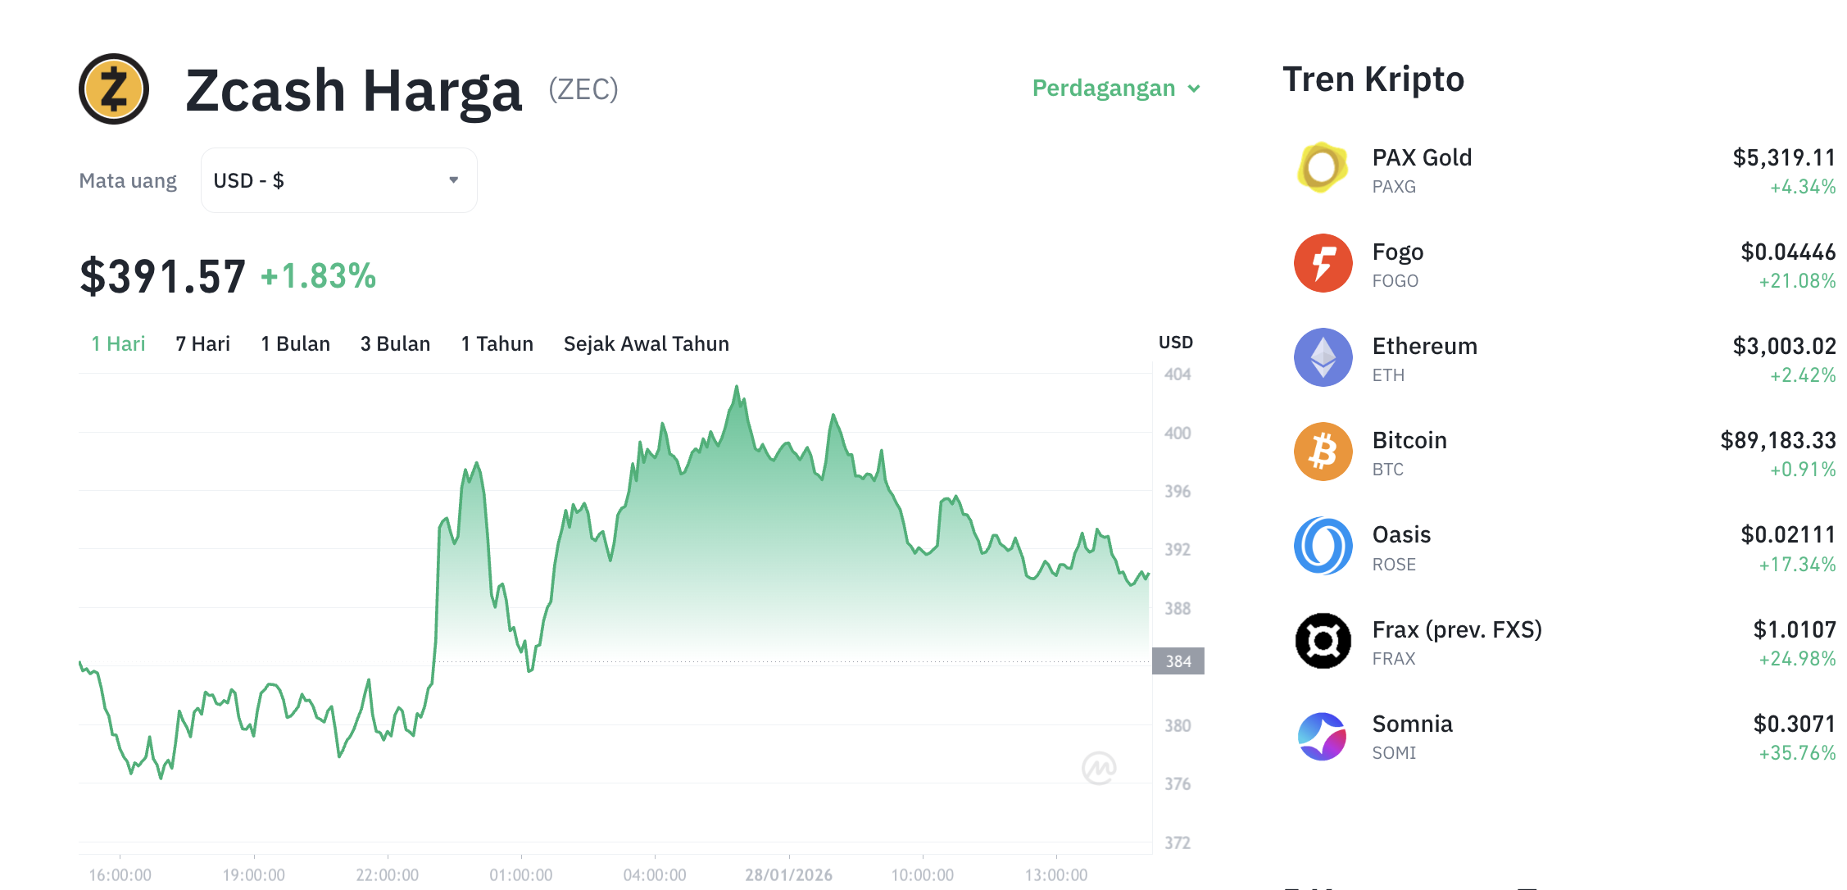Click the Perdagangan trade link
The width and height of the screenshot is (1847, 890).
[x=1104, y=88]
